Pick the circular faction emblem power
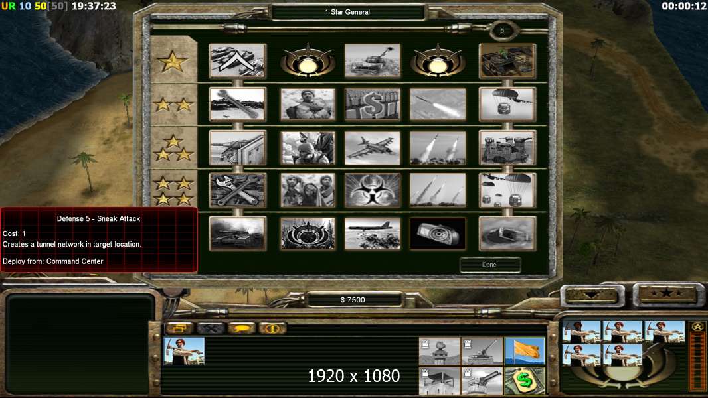 pyautogui.click(x=308, y=234)
